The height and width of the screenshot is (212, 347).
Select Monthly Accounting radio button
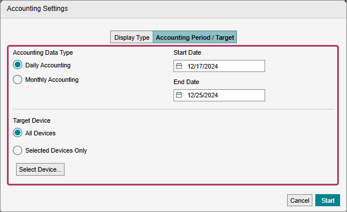(x=17, y=79)
